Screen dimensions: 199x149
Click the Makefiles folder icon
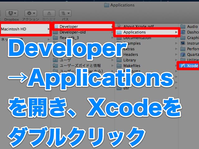click(119, 65)
